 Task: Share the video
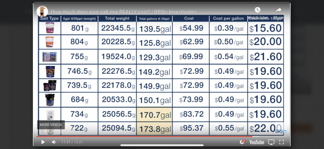point(279,10)
